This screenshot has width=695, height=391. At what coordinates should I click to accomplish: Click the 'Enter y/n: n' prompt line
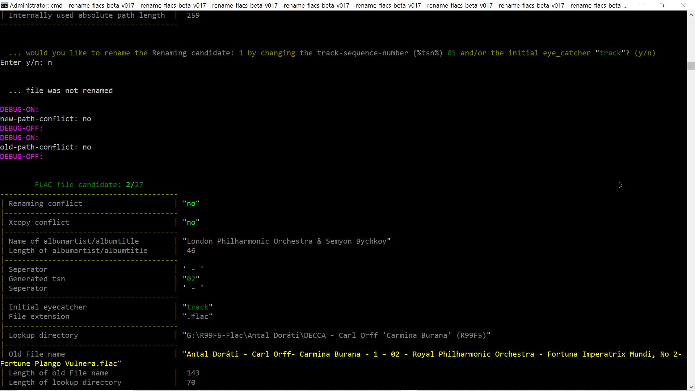click(x=26, y=63)
